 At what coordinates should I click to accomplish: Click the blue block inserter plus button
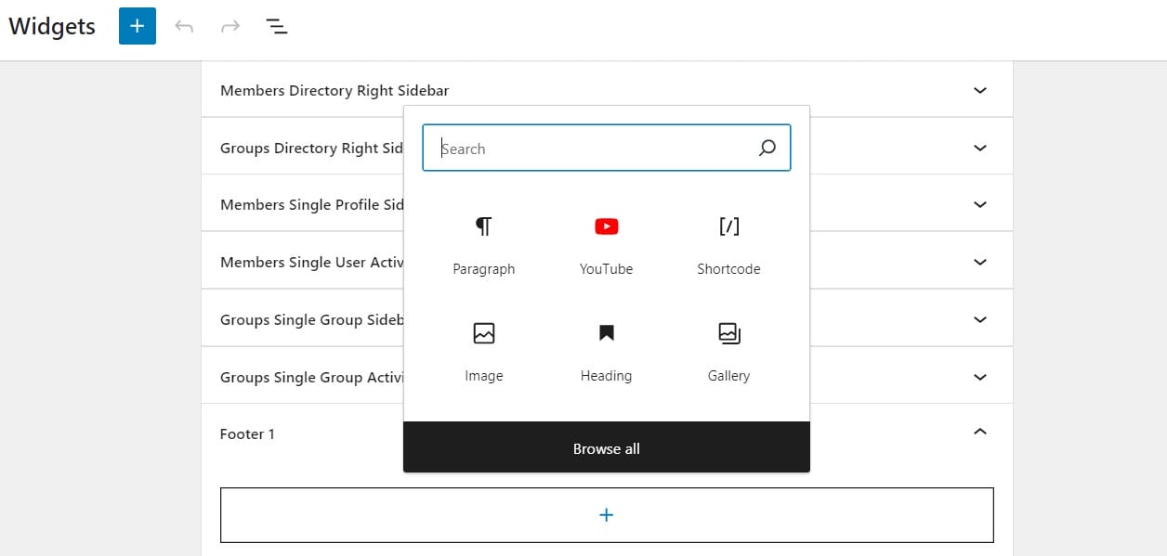[138, 26]
